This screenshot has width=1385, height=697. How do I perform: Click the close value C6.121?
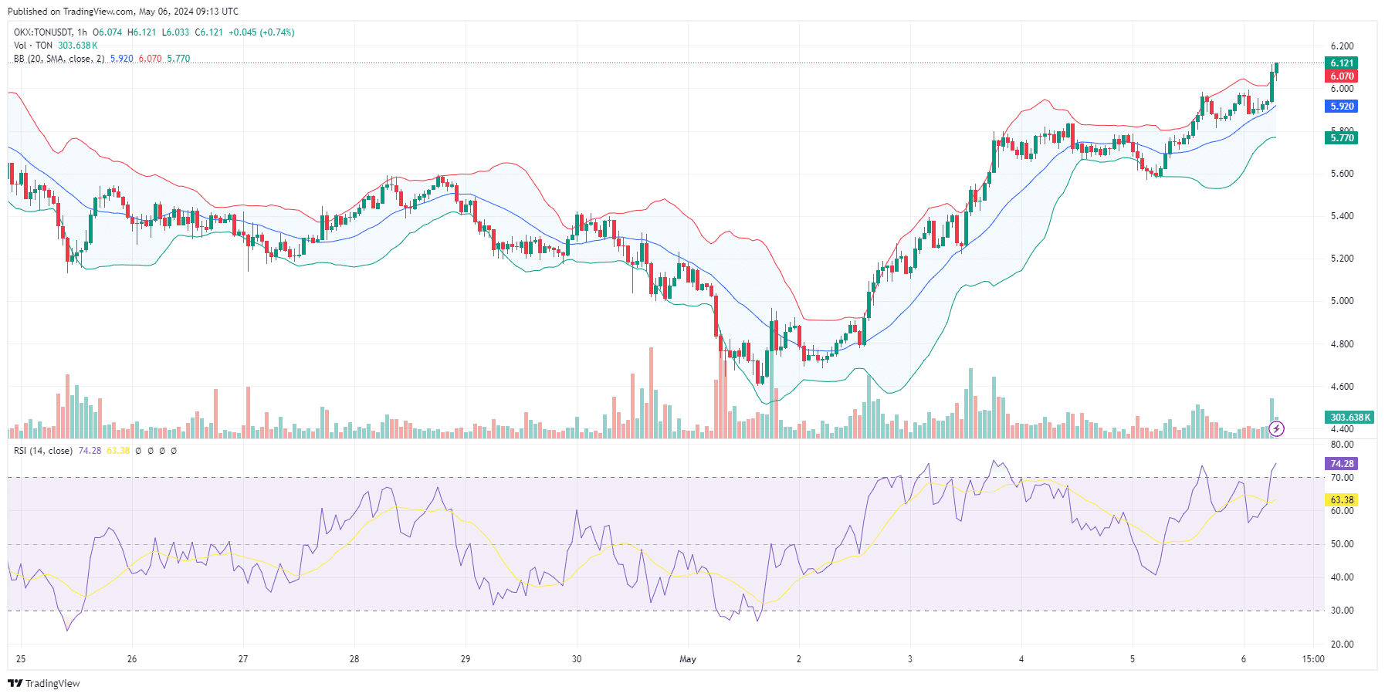pos(208,32)
